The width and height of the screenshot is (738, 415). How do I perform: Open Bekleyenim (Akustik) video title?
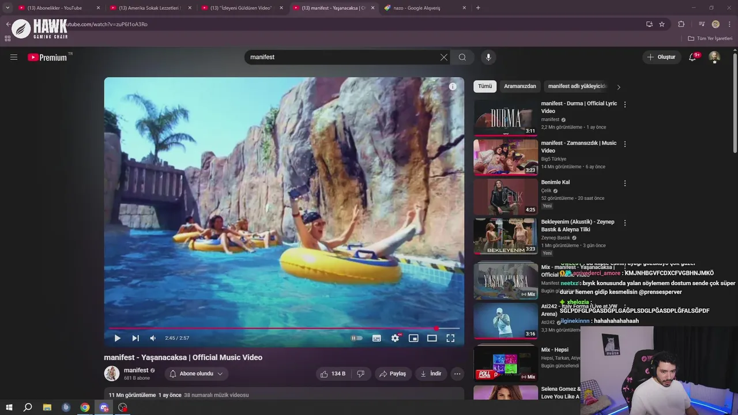tap(578, 225)
